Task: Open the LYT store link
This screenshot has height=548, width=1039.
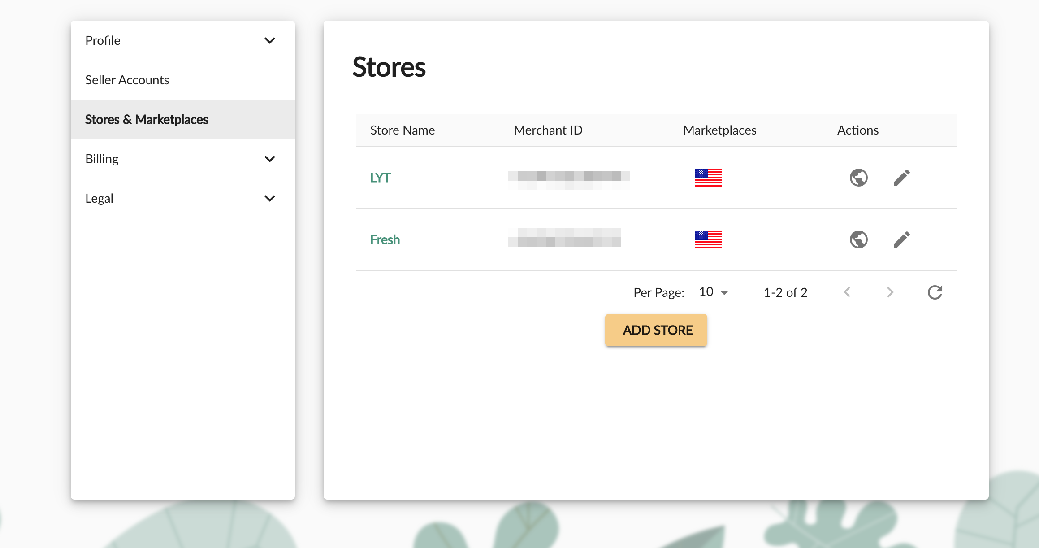Action: (x=380, y=178)
